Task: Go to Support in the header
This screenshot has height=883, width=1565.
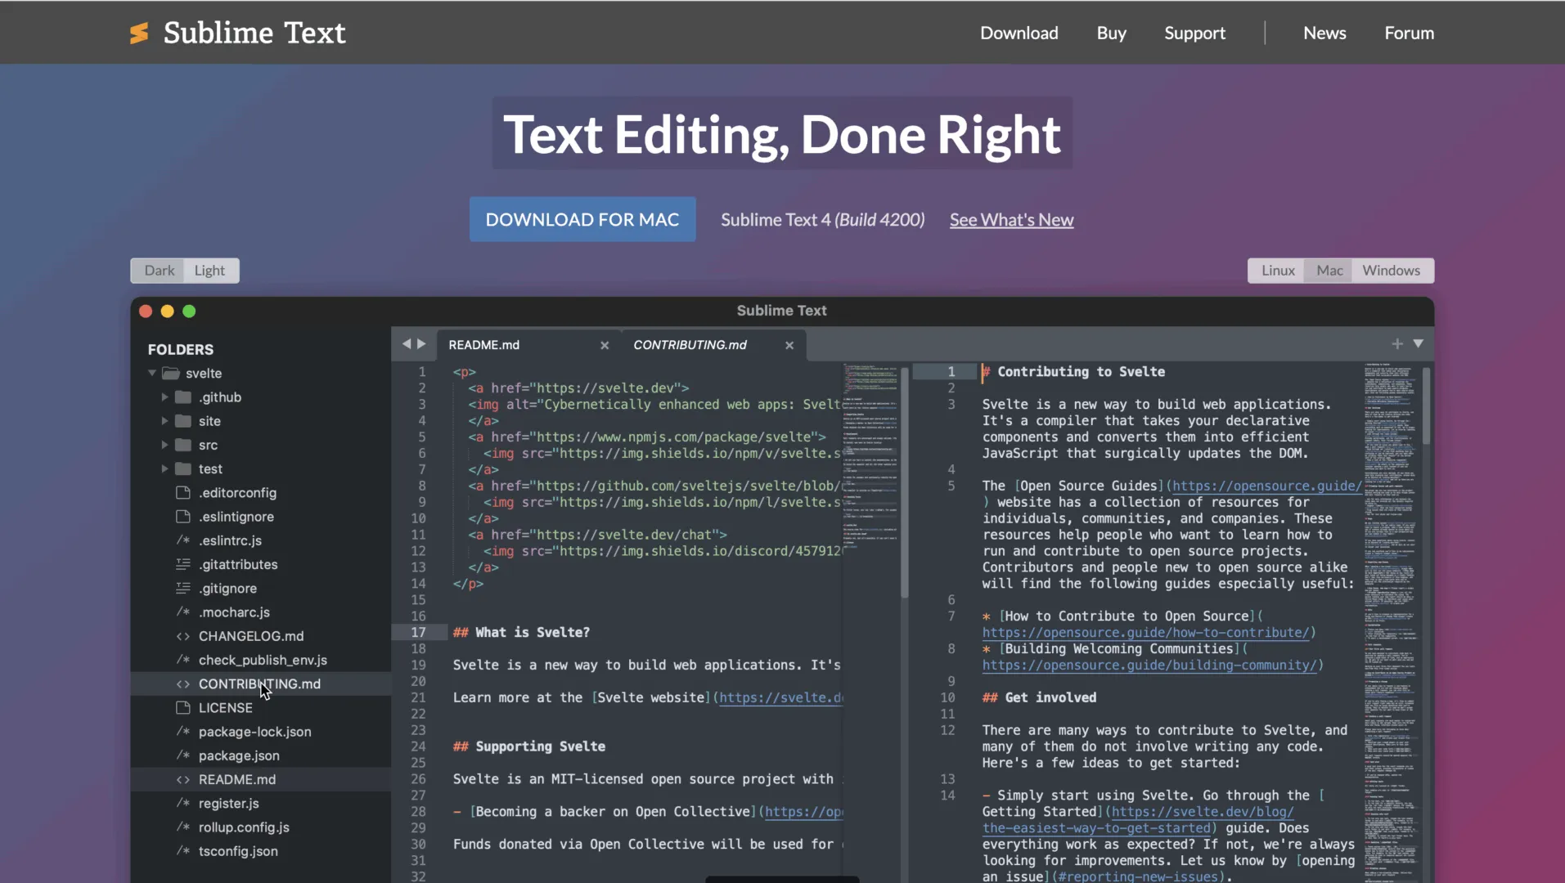Action: click(1194, 33)
